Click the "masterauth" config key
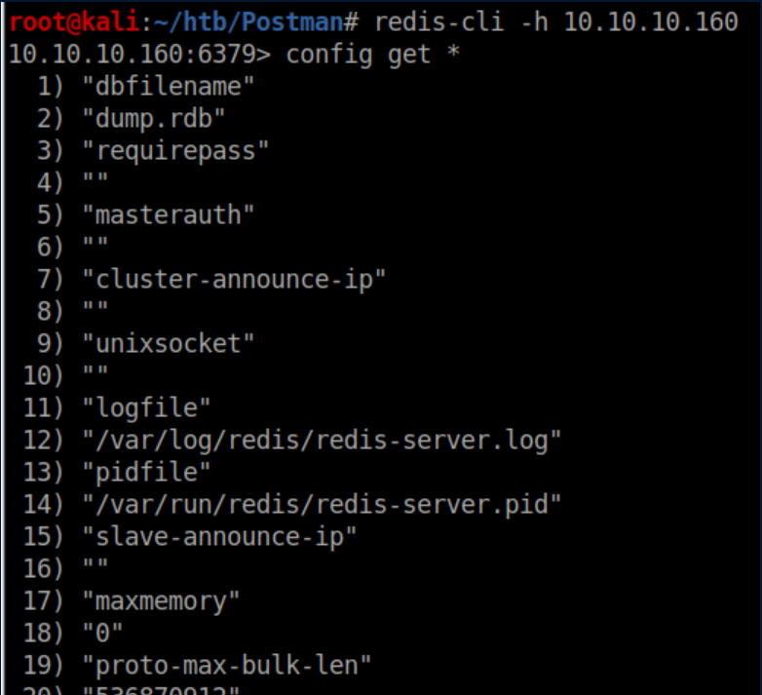This screenshot has height=695, width=762. tap(168, 214)
